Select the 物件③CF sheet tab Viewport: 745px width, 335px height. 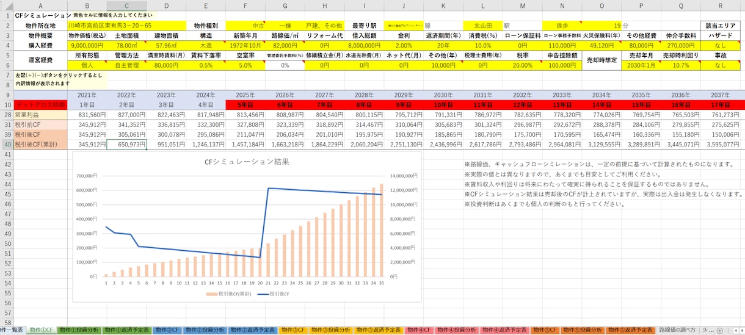(294, 330)
